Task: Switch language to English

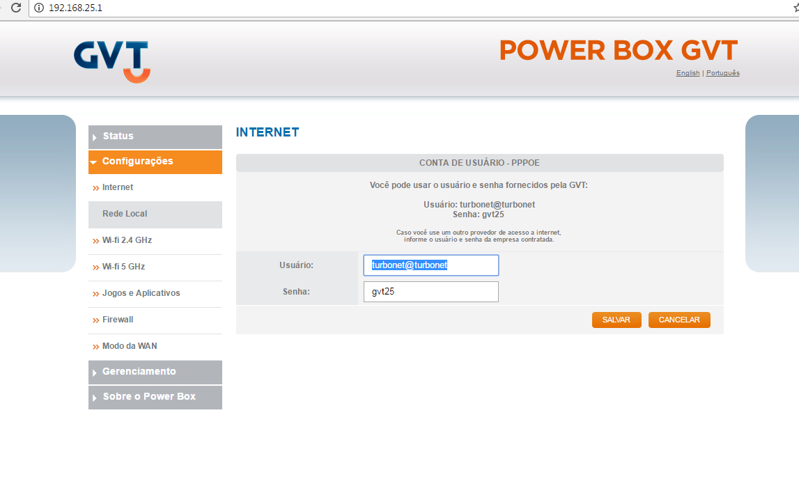Action: (x=688, y=73)
